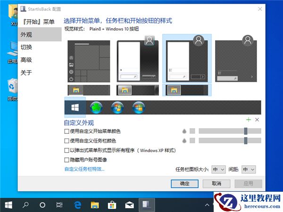Open the 『开始』菜单 section
Viewport: 283px width, 212px height.
tap(38, 22)
